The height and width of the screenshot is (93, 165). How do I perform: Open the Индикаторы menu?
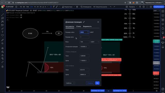click(x=67, y=7)
